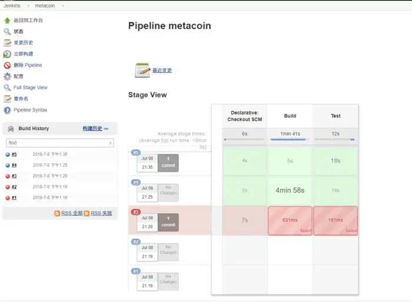Open Full Stage View link
The height and width of the screenshot is (303, 412).
tap(31, 87)
